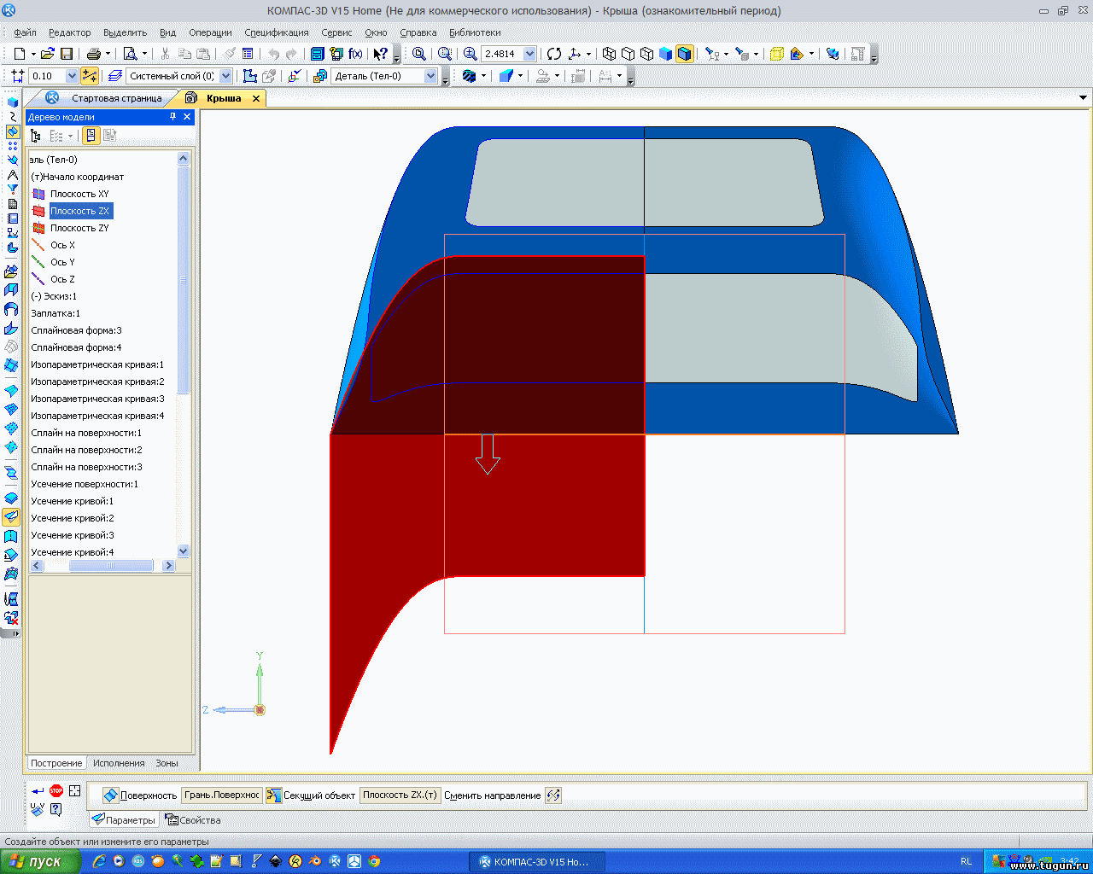Switch to the Зоны tab
The image size is (1093, 874).
167,763
